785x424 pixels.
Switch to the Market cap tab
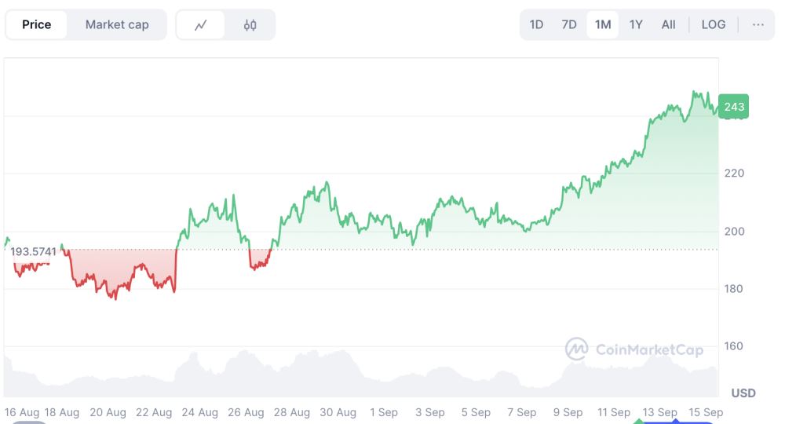pos(117,24)
